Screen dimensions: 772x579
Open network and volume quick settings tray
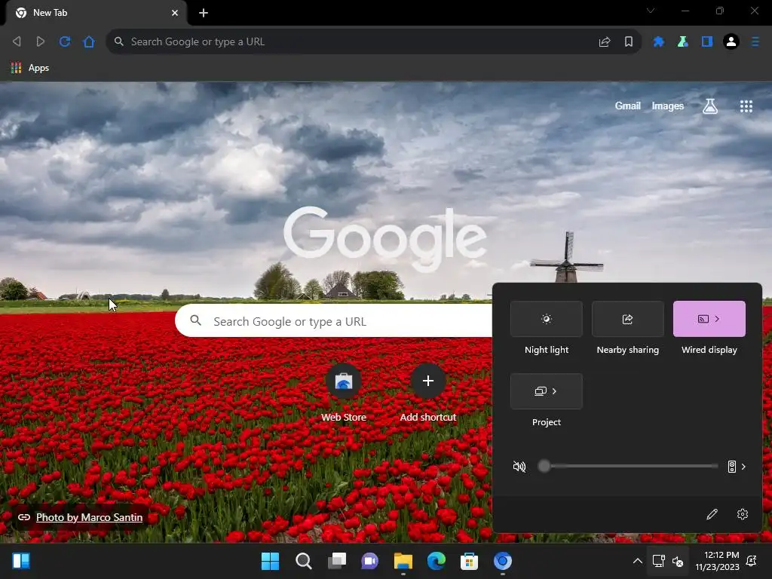(x=668, y=561)
